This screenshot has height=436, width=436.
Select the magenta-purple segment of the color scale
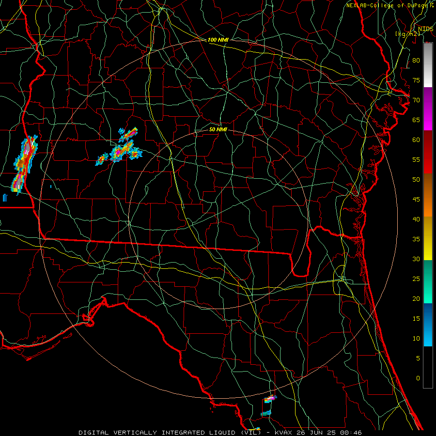[x=428, y=109]
